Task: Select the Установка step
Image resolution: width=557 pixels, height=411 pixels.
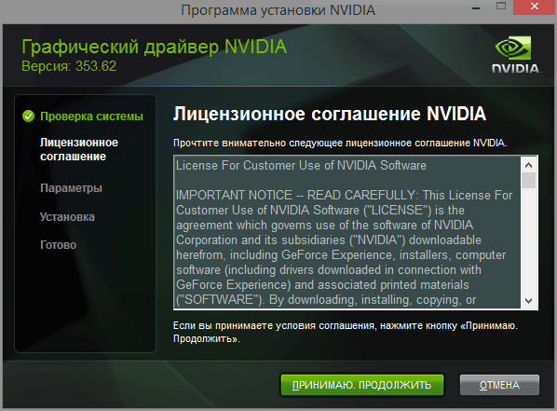Action: pos(67,216)
